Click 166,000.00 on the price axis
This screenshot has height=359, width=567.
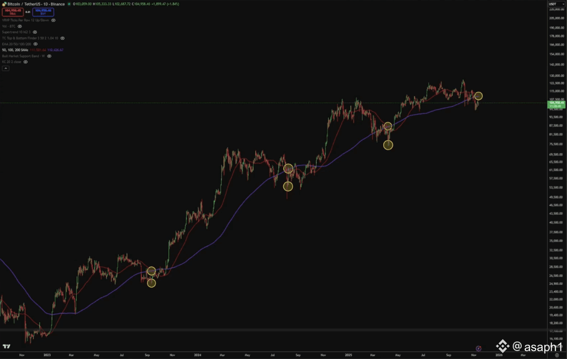click(x=557, y=45)
